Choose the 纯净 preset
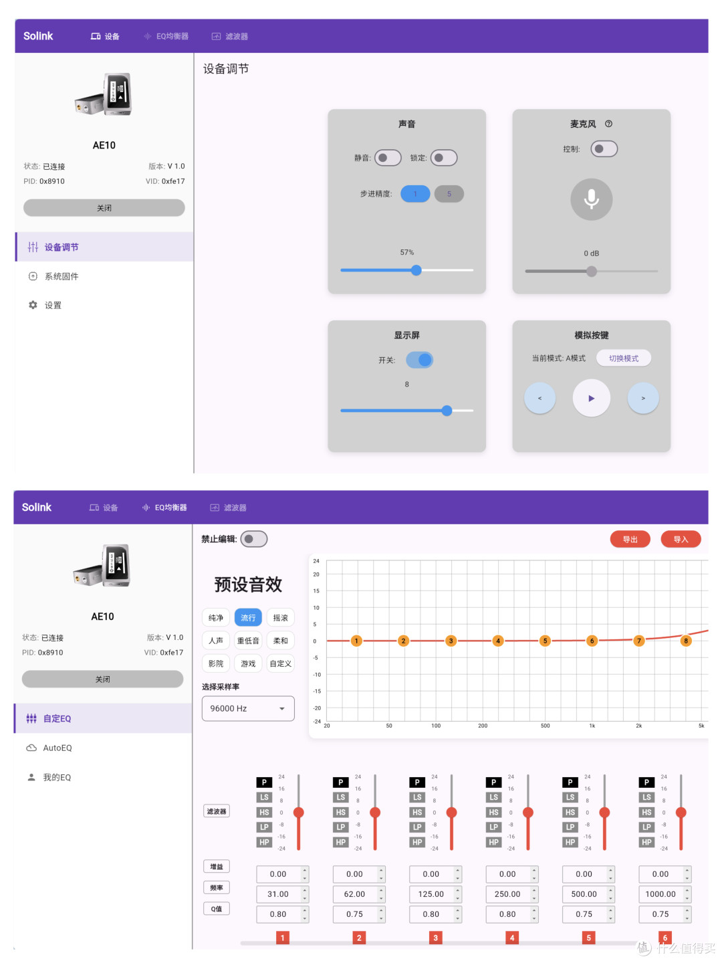722x963 pixels. tap(216, 618)
